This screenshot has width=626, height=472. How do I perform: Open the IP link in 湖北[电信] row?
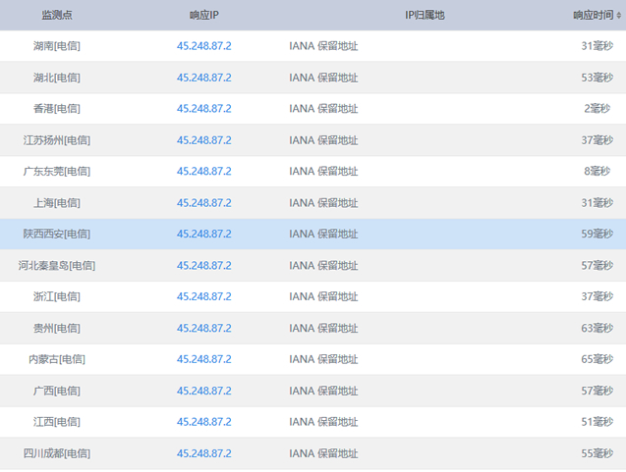204,78
